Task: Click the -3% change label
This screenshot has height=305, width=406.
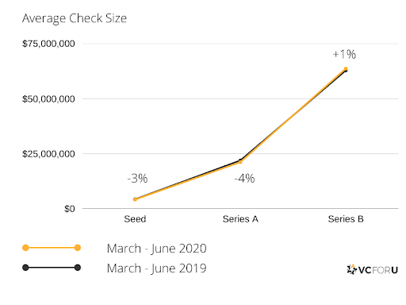Action: (x=137, y=179)
